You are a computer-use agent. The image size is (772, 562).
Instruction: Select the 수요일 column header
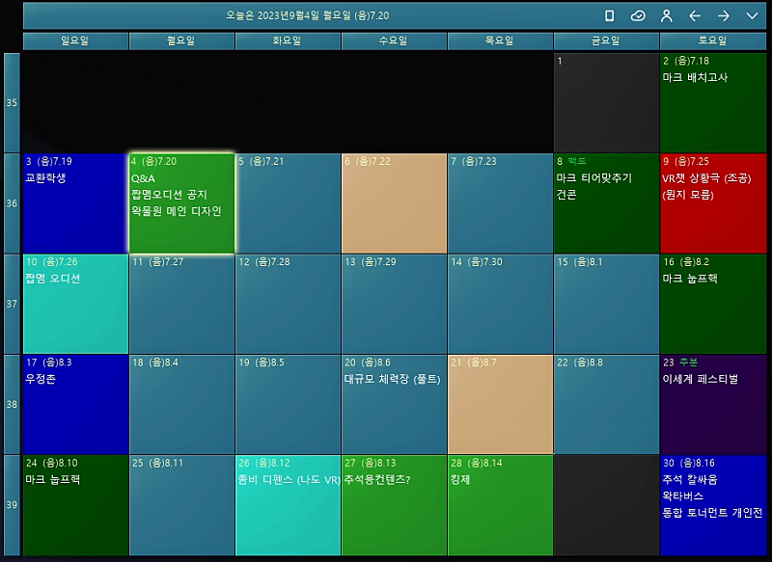(x=394, y=40)
